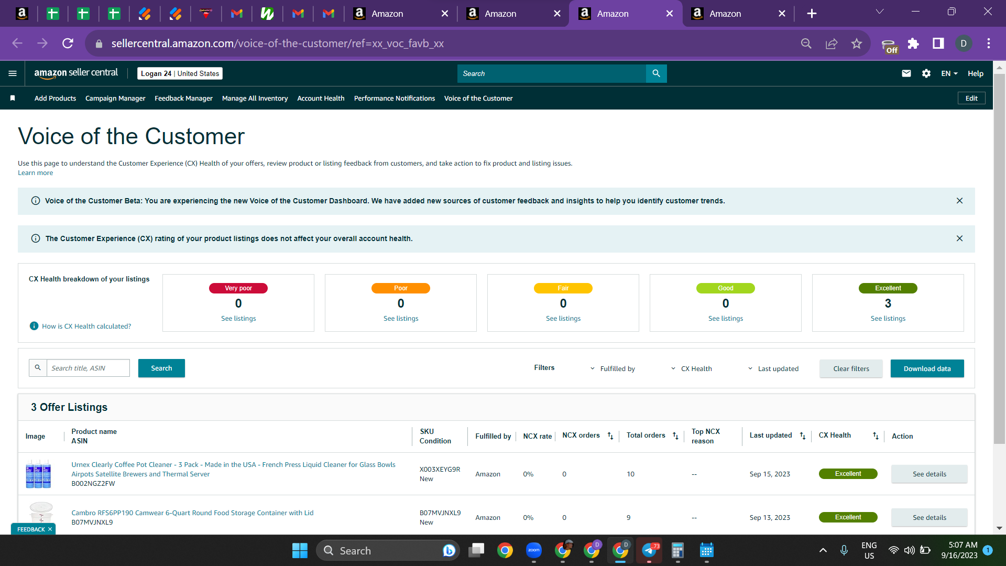Viewport: 1006px width, 566px height.
Task: Open the messages envelope icon
Action: coord(906,73)
